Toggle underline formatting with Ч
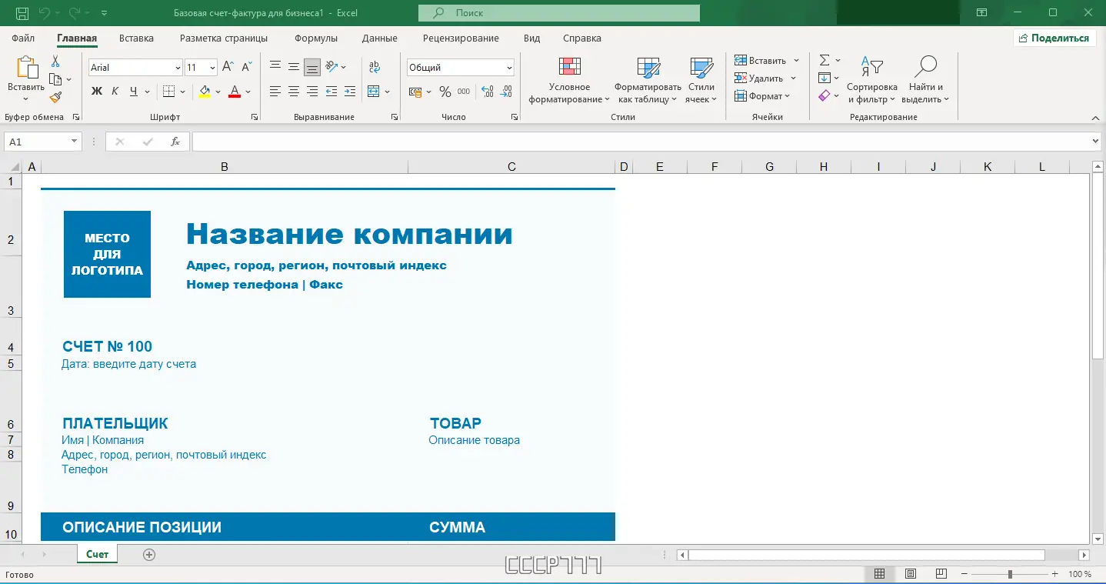 (x=131, y=92)
